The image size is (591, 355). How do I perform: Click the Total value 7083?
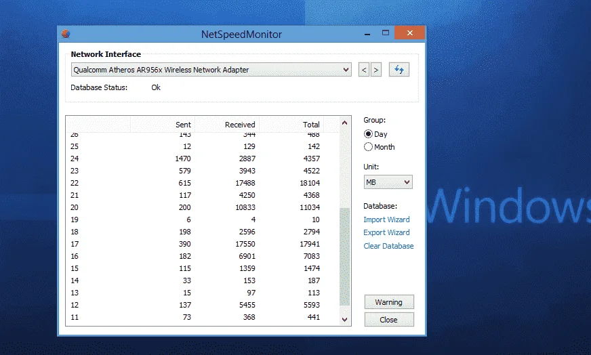312,256
